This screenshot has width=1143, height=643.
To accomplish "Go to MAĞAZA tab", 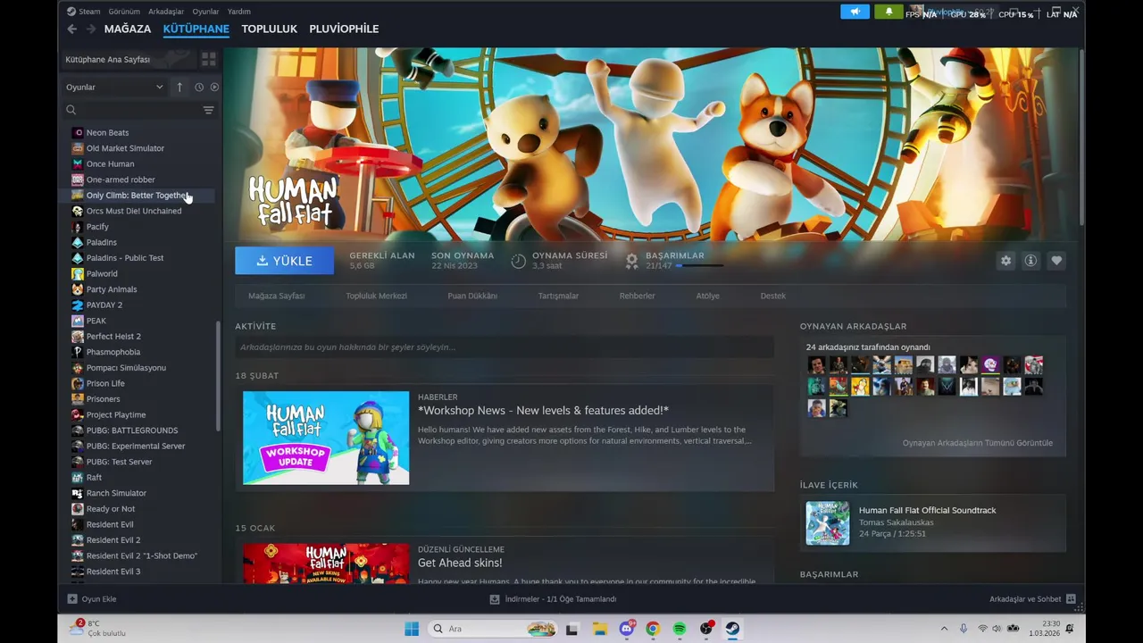I will 128,29.
